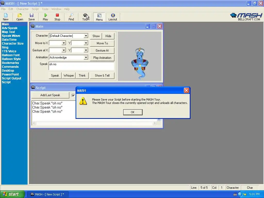The image size is (264, 198).
Task: Click the Layout toolbar icon
Action: coord(113,17)
